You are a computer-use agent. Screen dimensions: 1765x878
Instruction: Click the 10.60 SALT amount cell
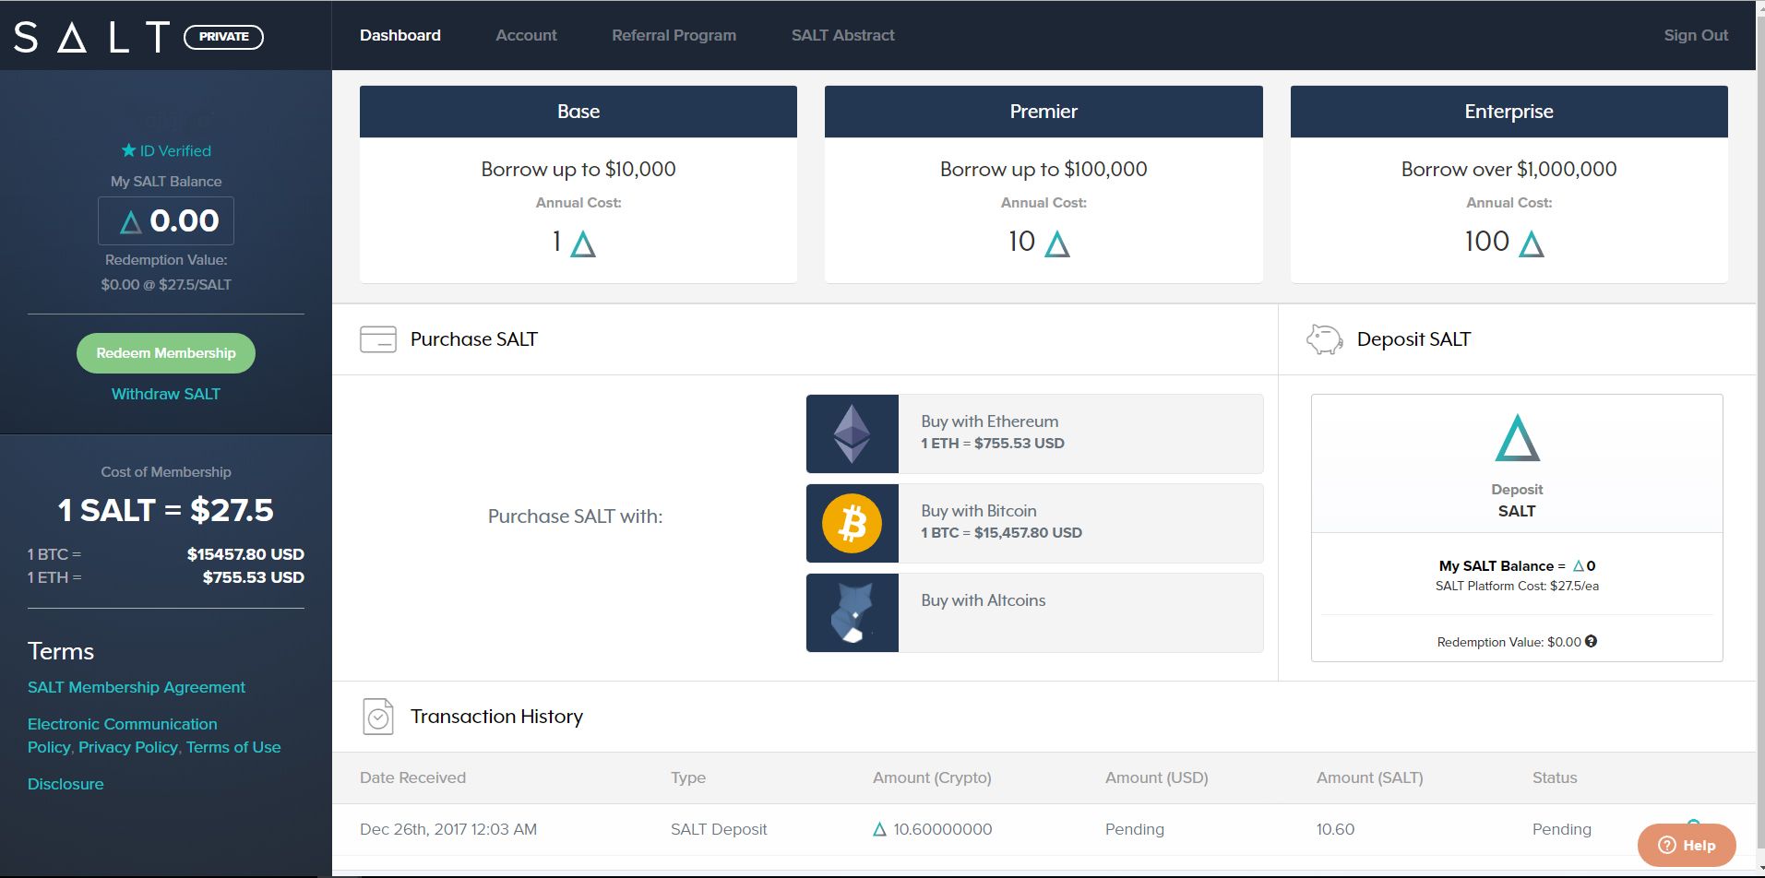pyautogui.click(x=1336, y=829)
